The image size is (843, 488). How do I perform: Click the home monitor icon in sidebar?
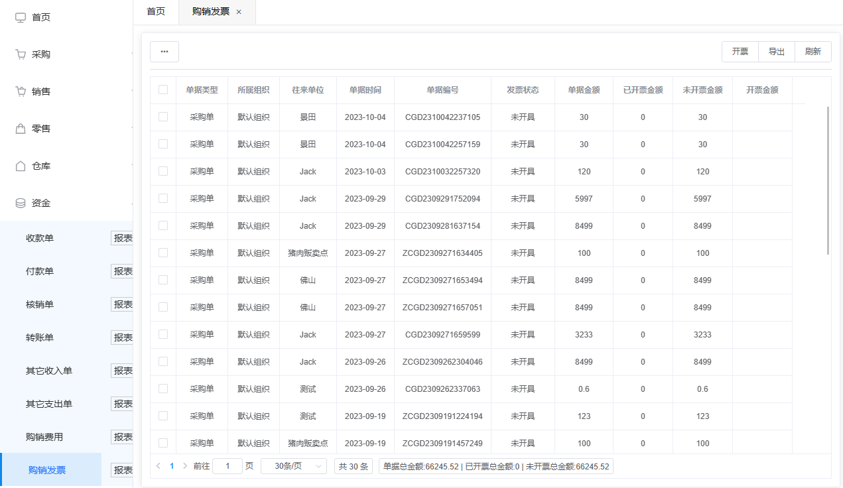click(21, 17)
